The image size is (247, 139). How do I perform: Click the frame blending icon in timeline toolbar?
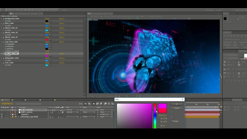pos(97,103)
